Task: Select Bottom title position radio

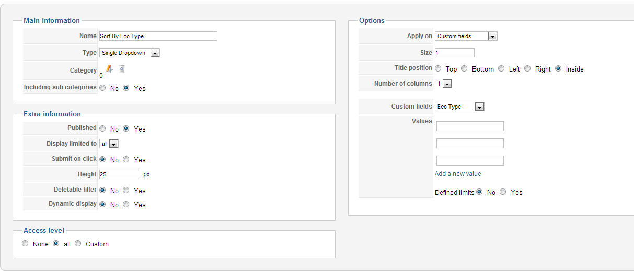Action: point(464,68)
